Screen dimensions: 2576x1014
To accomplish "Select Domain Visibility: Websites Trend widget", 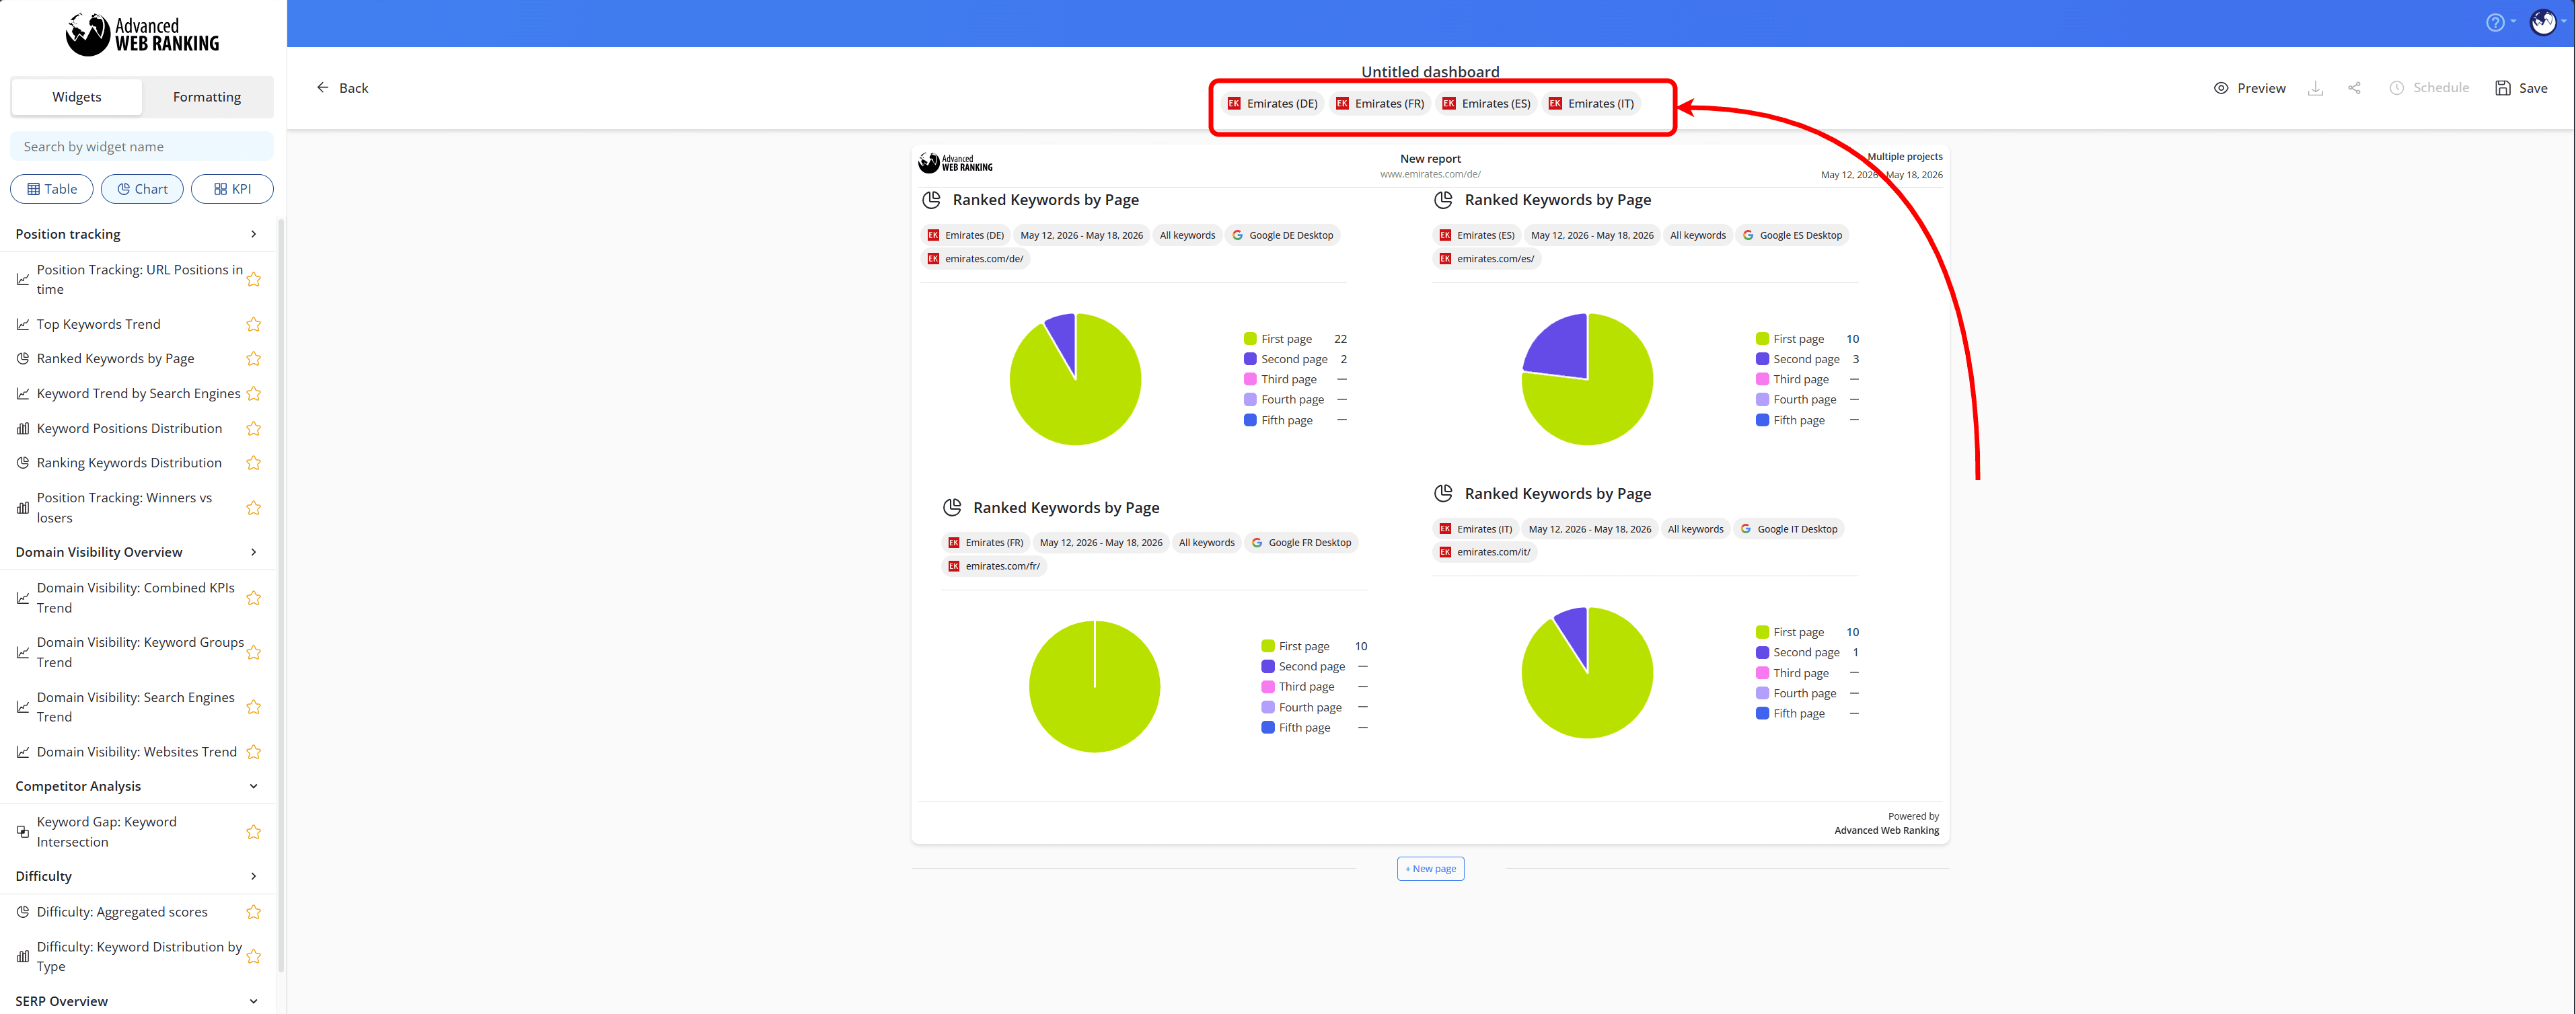I will tap(136, 752).
